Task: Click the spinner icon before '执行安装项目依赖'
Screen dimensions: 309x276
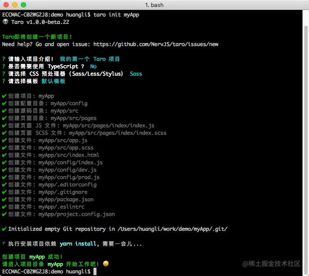Action: (x=4, y=243)
